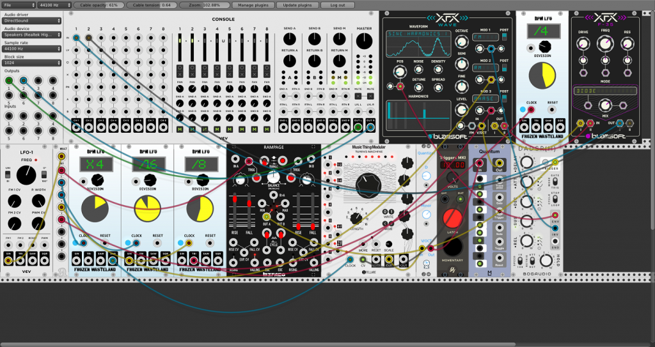
Task: Click the Rampage BALANCE knob
Action: pos(273,177)
